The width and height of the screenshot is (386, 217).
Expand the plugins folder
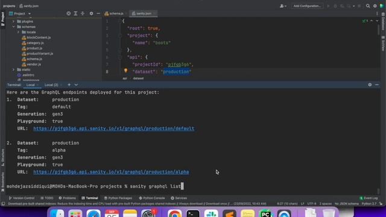tap(13, 22)
